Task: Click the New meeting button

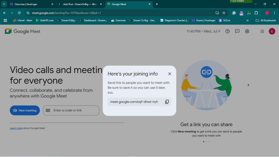Action: pyautogui.click(x=25, y=110)
